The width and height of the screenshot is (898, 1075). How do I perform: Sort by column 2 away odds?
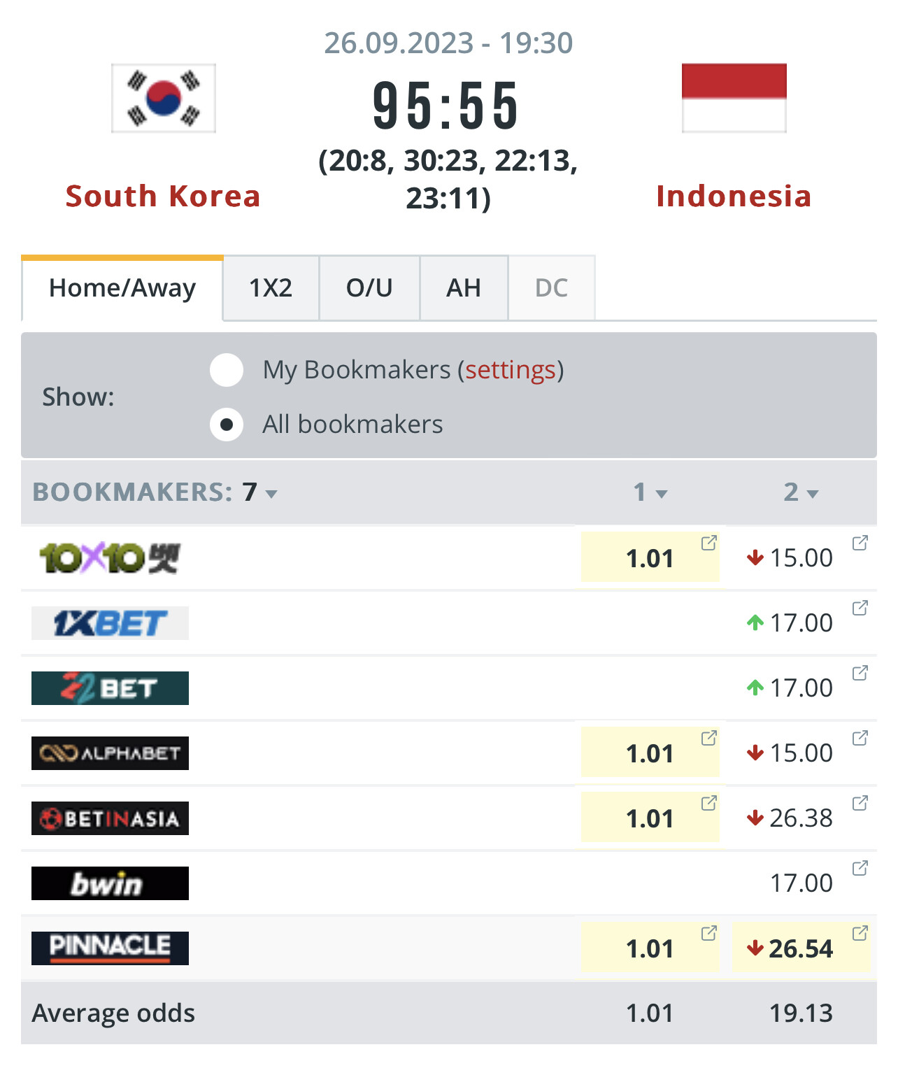(801, 492)
